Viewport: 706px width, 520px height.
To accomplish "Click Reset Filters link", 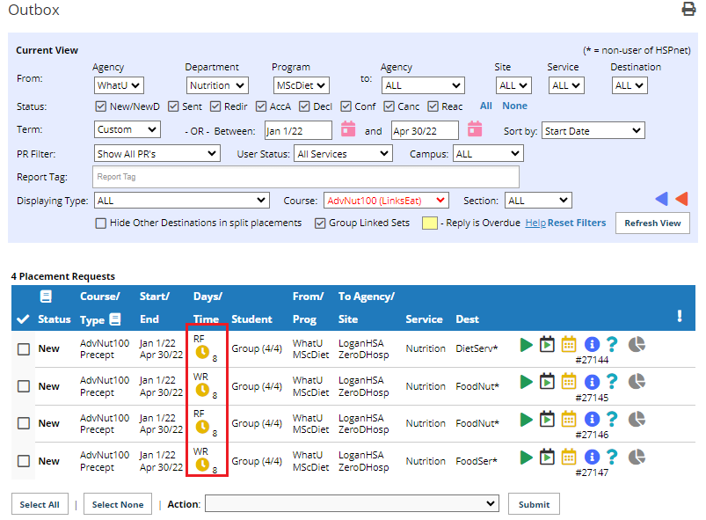I will click(577, 223).
